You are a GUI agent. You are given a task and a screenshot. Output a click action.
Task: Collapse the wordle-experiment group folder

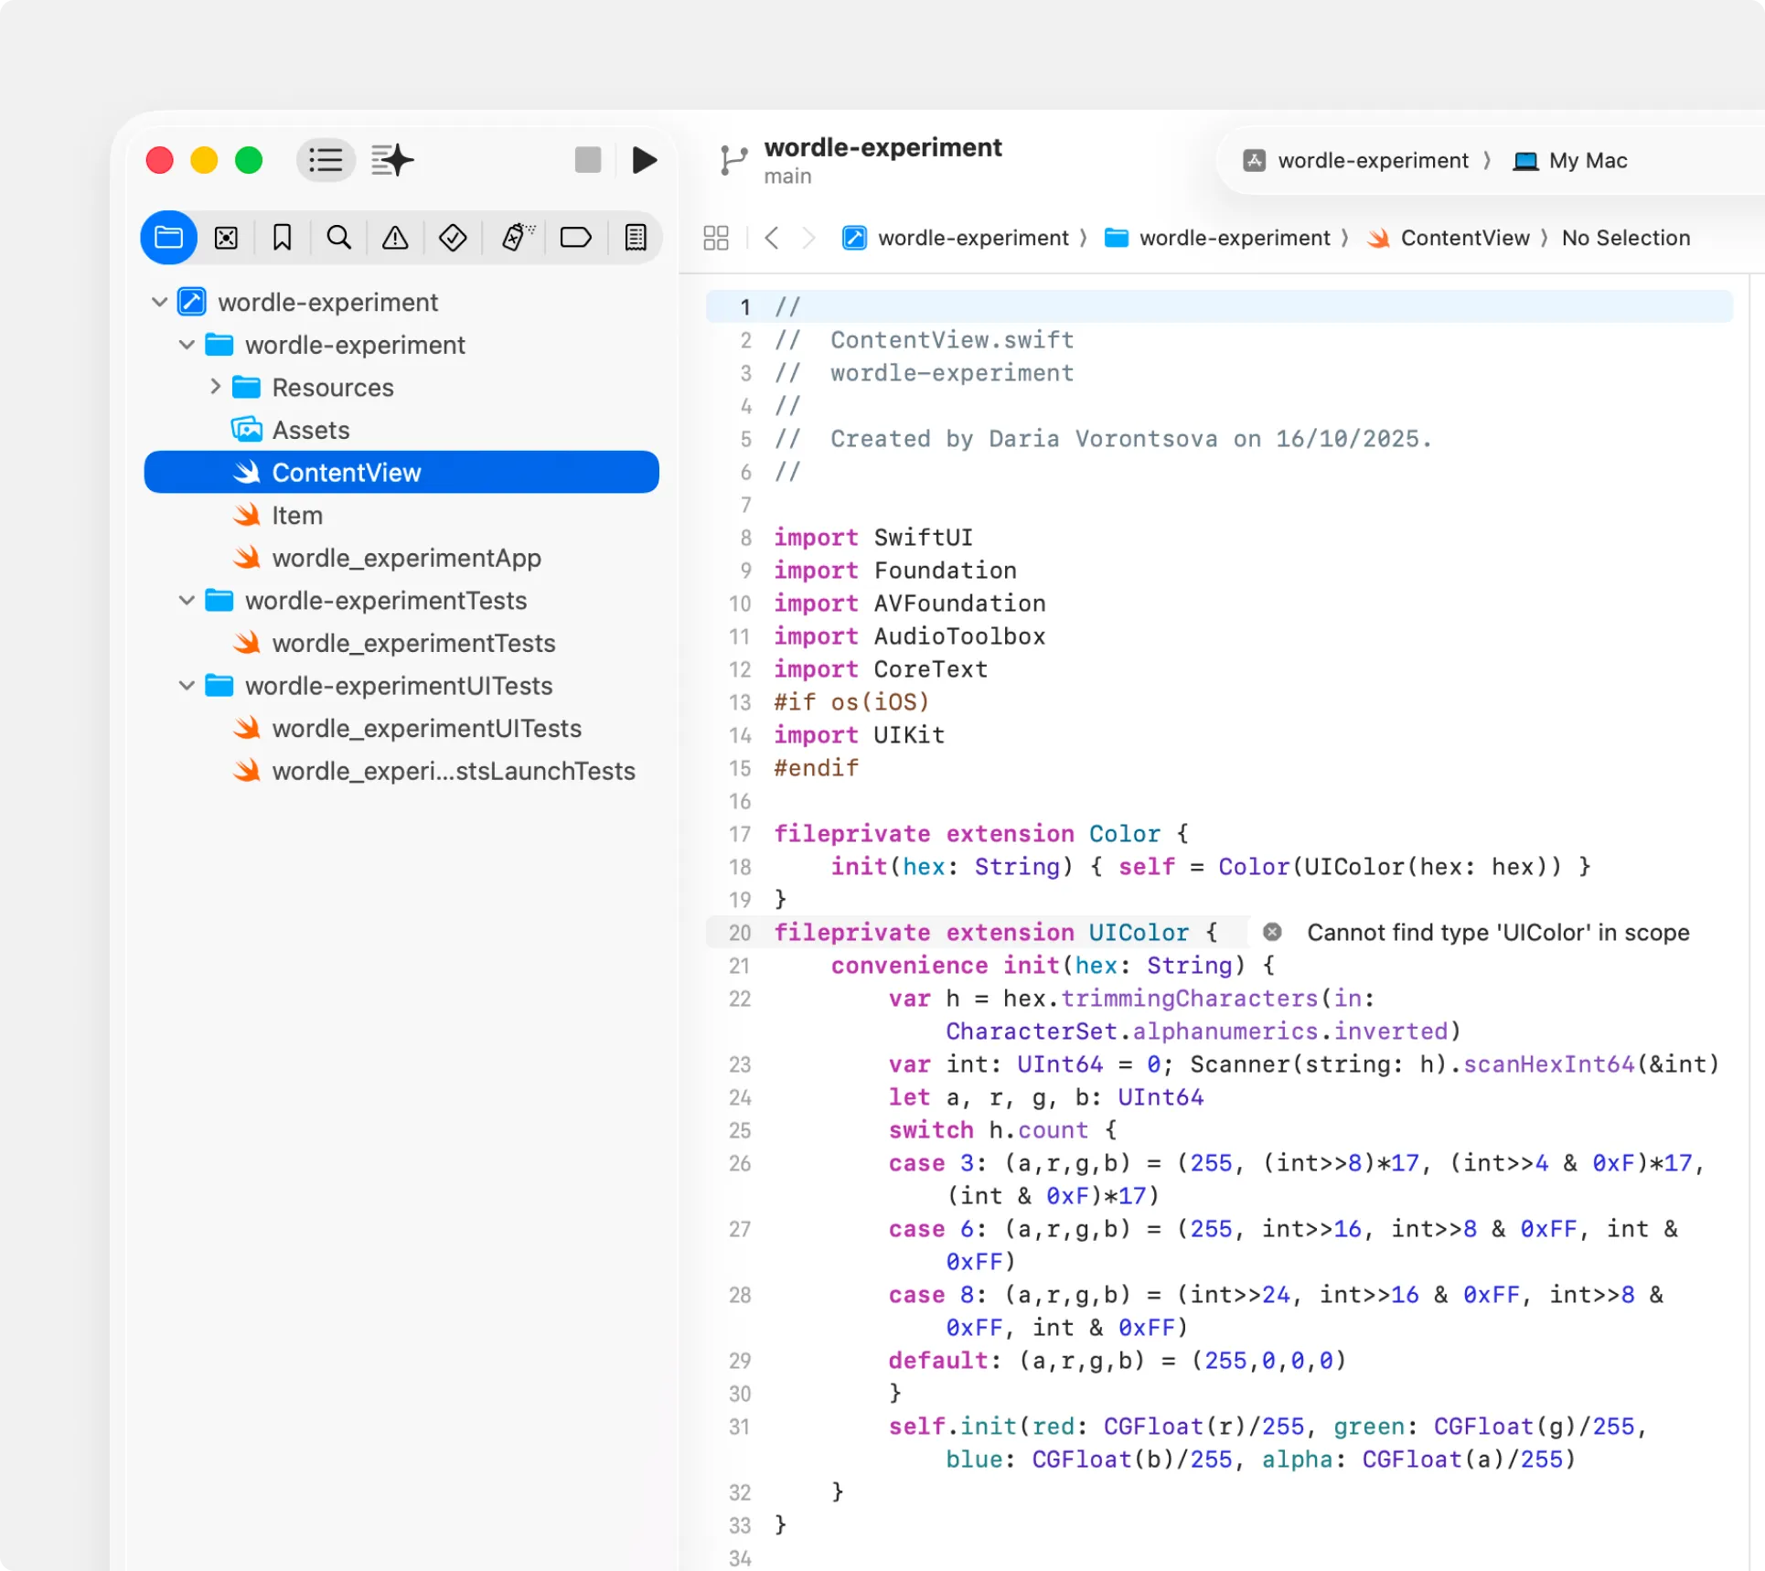point(187,345)
